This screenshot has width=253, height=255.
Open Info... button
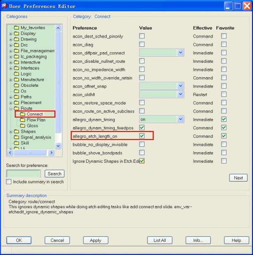pos(198,240)
